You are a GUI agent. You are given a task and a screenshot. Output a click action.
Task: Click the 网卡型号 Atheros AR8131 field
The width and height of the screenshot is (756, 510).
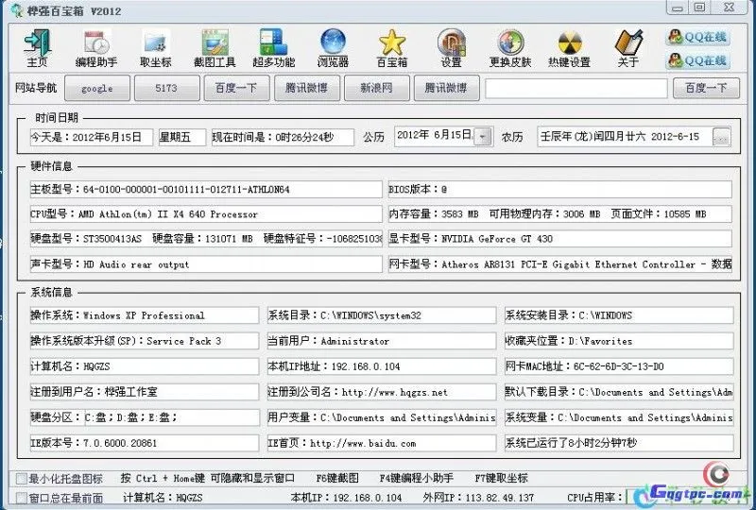click(x=560, y=264)
